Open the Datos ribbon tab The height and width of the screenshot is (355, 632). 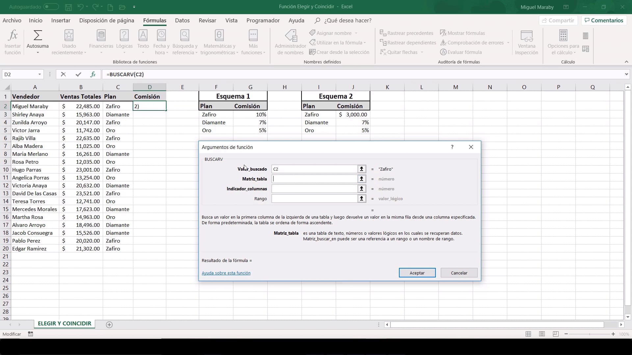(x=182, y=20)
